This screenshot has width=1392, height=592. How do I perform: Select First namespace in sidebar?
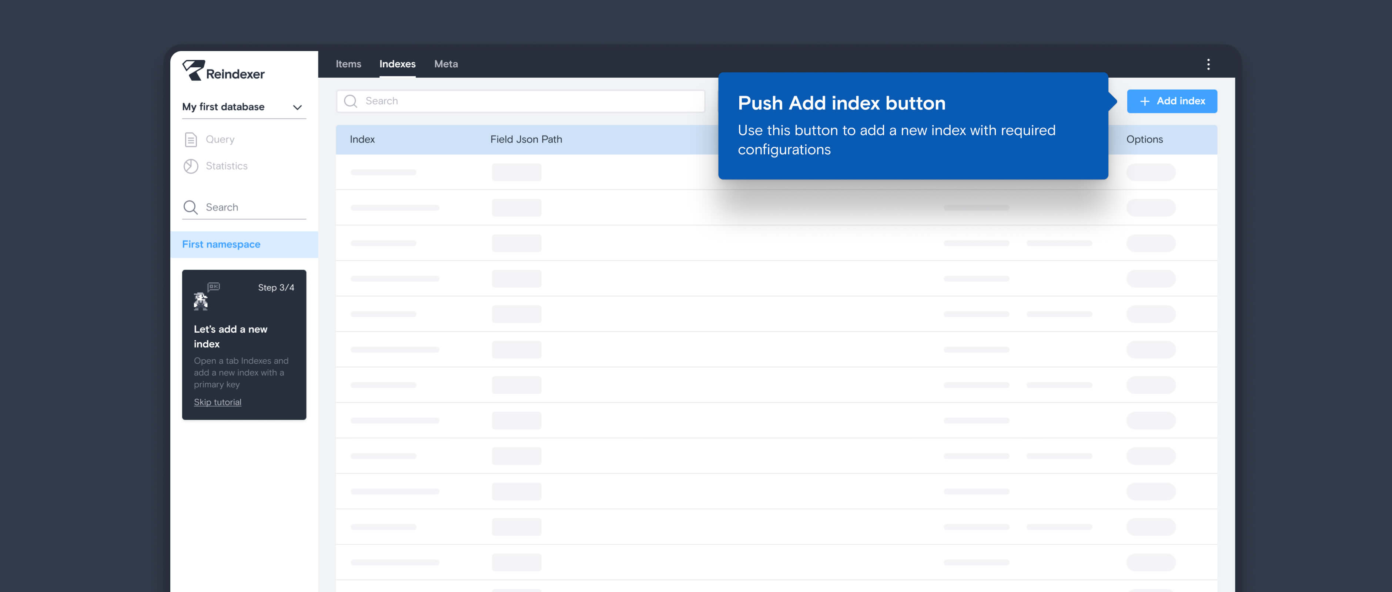click(244, 245)
